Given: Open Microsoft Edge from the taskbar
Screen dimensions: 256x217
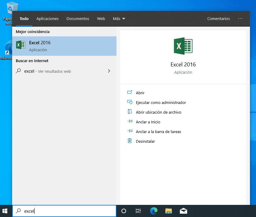Looking at the screenshot, I should [154, 211].
